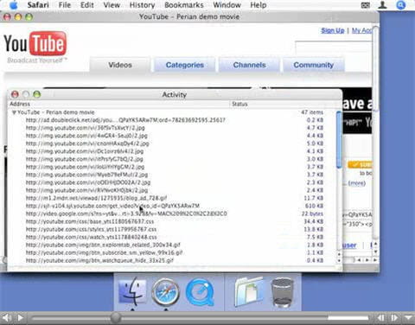Click the 47 items count
Image resolution: width=415 pixels, height=325 pixels.
point(312,112)
